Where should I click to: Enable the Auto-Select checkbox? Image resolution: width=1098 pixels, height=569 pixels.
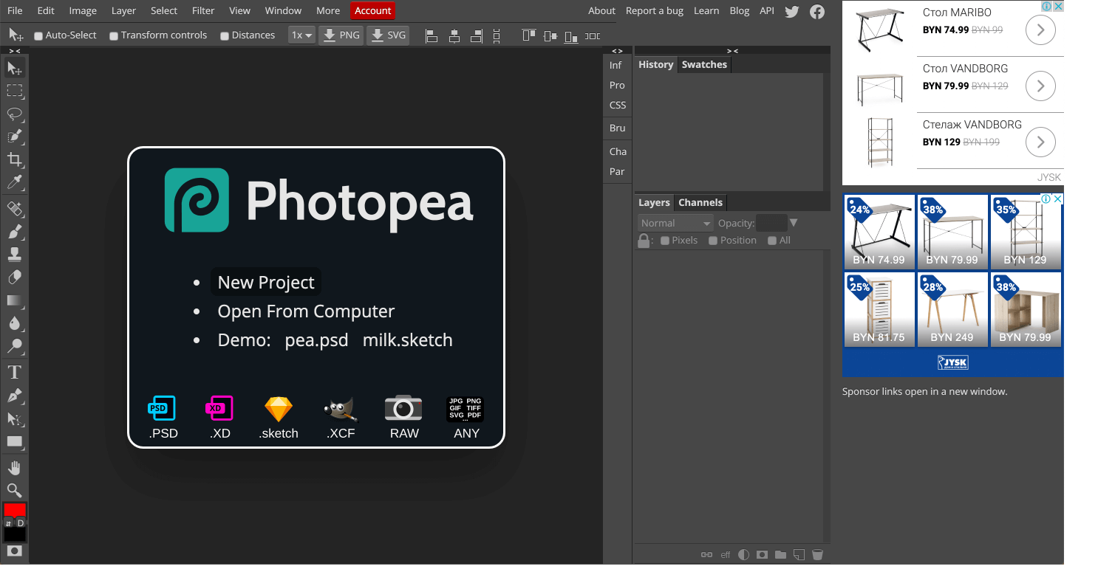coord(38,35)
